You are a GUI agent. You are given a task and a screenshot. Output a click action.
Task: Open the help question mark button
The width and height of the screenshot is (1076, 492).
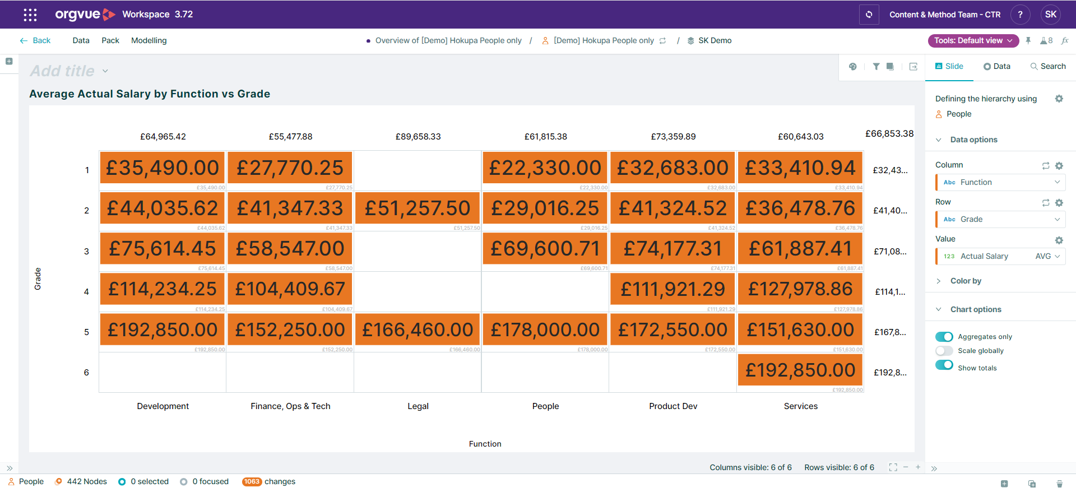tap(1020, 15)
